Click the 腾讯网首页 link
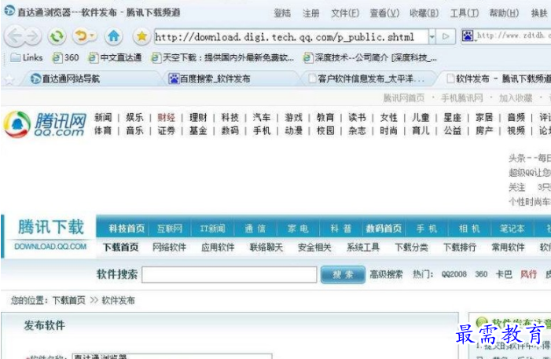Screen dimensions: 551x359 [x=404, y=98]
